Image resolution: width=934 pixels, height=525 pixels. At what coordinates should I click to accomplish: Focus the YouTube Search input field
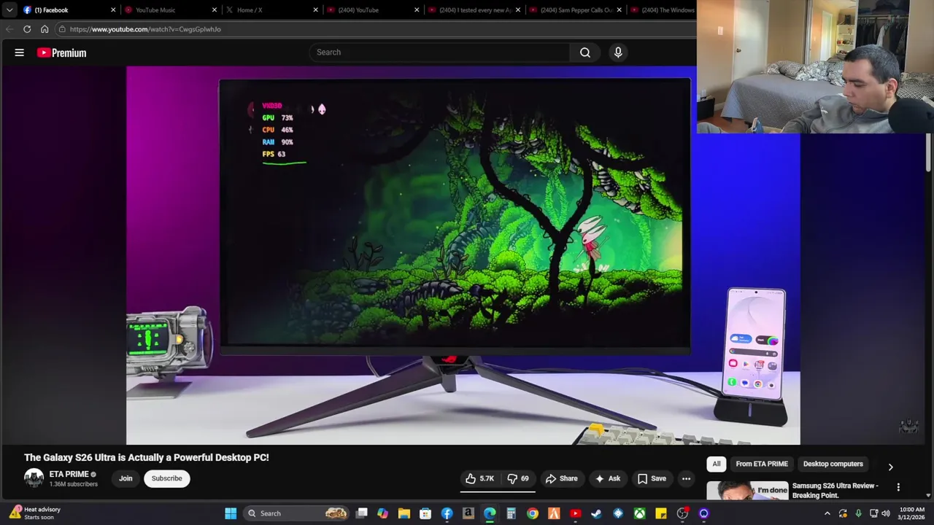(x=441, y=52)
